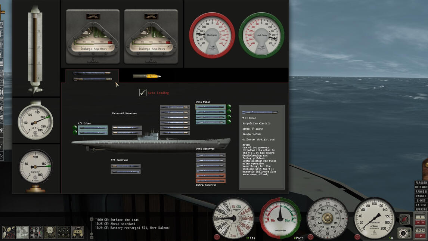
Task: Open the depth gauge station
Action: (x=50, y=232)
